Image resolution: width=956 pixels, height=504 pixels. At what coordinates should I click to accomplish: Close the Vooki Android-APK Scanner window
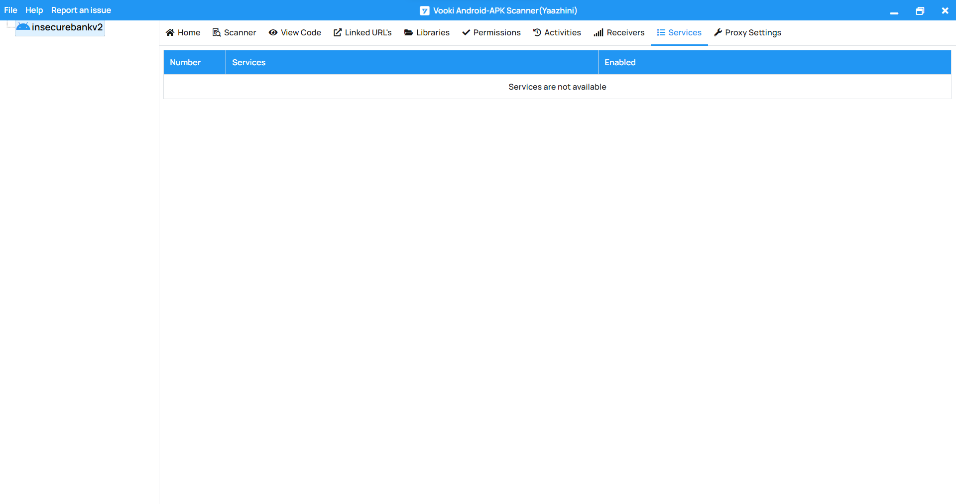click(945, 10)
